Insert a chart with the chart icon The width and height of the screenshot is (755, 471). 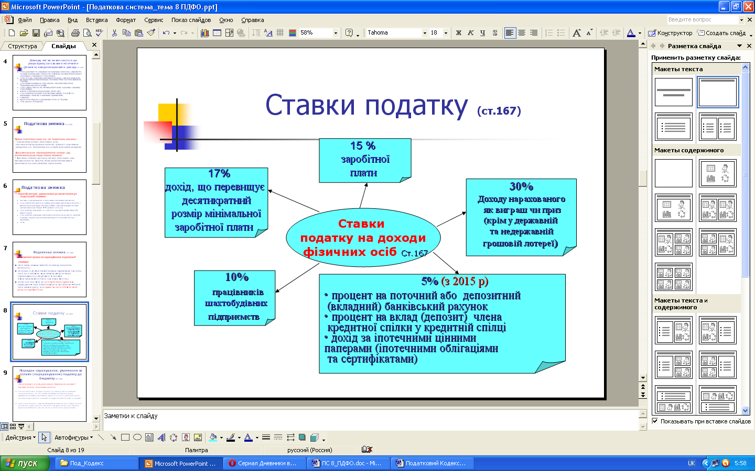(x=204, y=32)
